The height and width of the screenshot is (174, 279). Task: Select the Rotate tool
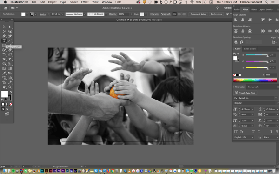coord(4,54)
